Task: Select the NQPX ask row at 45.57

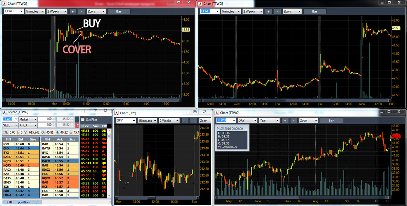Action: point(60,178)
